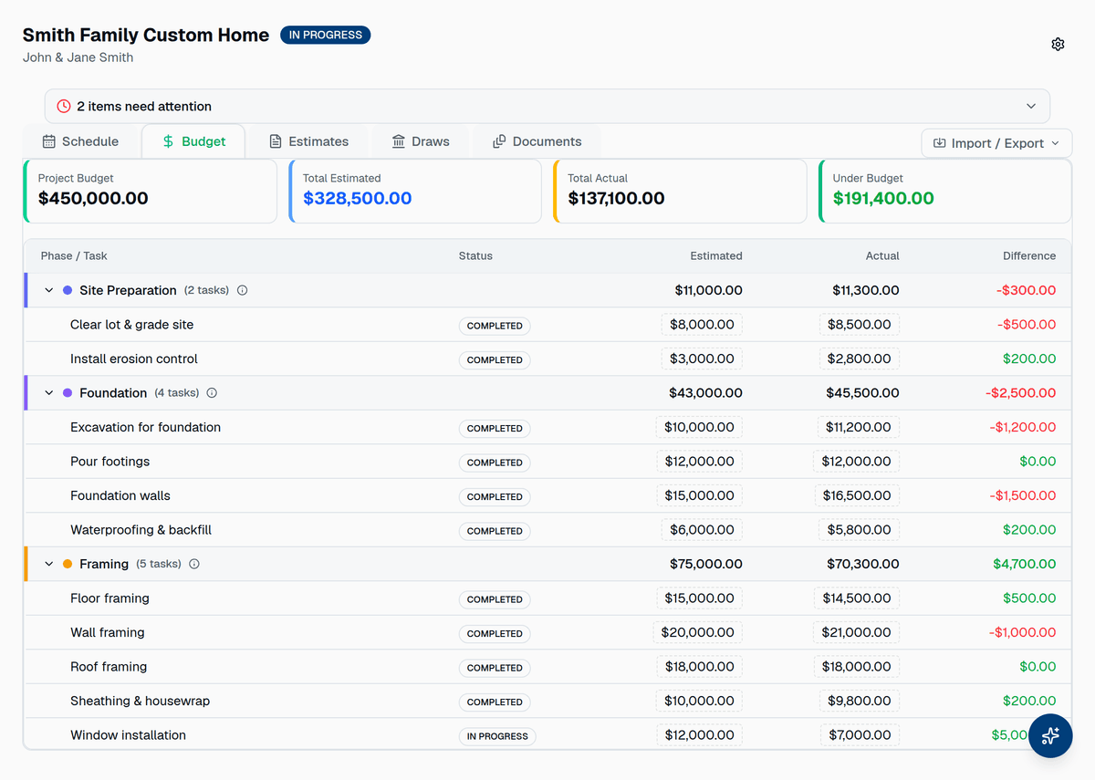This screenshot has height=780, width=1095.
Task: Click the Roof framing task name
Action: pos(109,667)
